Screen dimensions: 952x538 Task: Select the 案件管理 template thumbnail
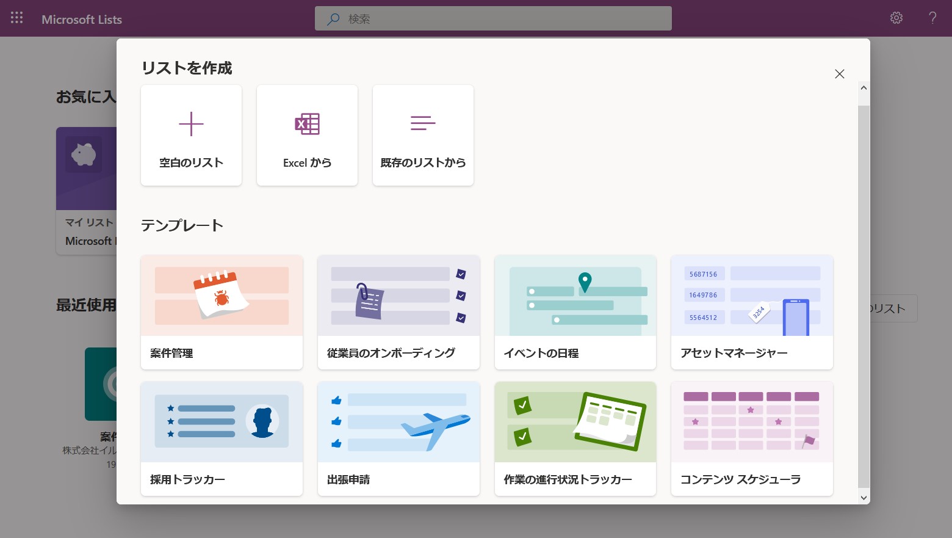pos(222,296)
